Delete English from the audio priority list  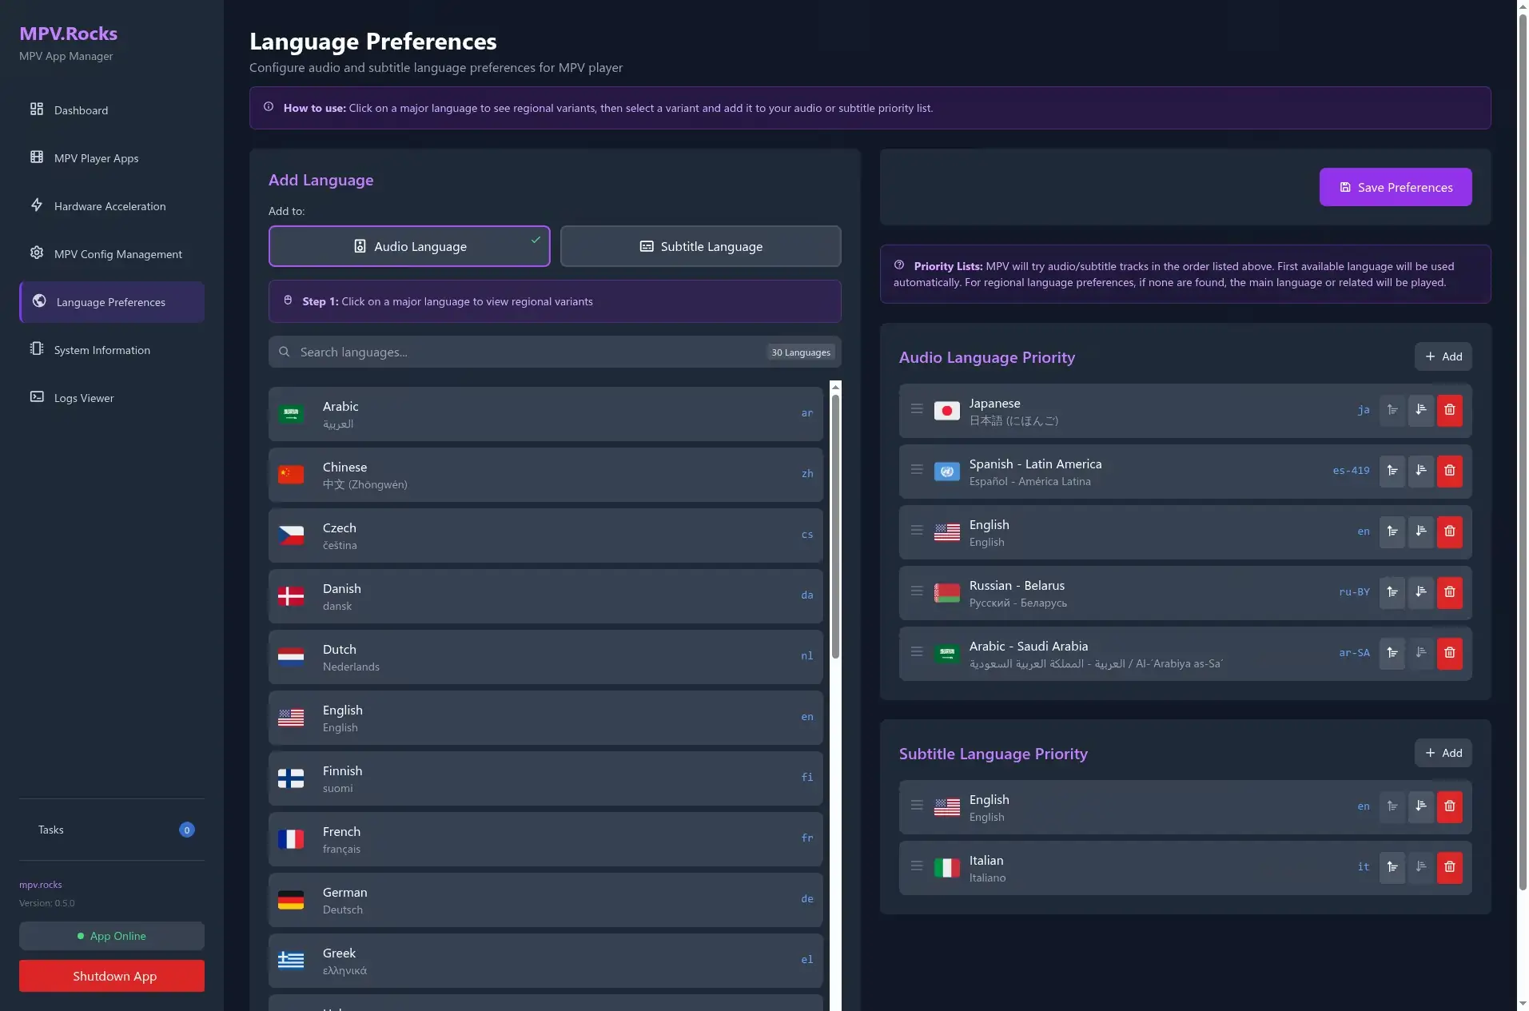(1449, 531)
